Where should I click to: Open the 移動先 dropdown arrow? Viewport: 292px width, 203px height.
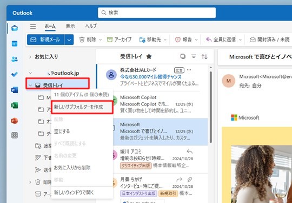165,40
